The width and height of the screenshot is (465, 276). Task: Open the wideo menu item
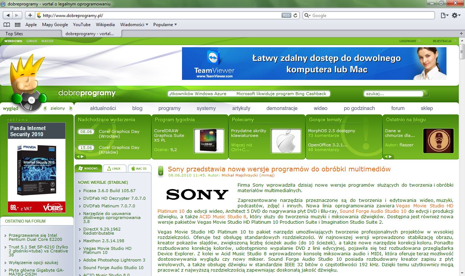(320, 108)
